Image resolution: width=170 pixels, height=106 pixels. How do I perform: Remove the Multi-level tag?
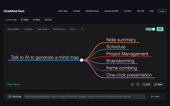(x=49, y=29)
